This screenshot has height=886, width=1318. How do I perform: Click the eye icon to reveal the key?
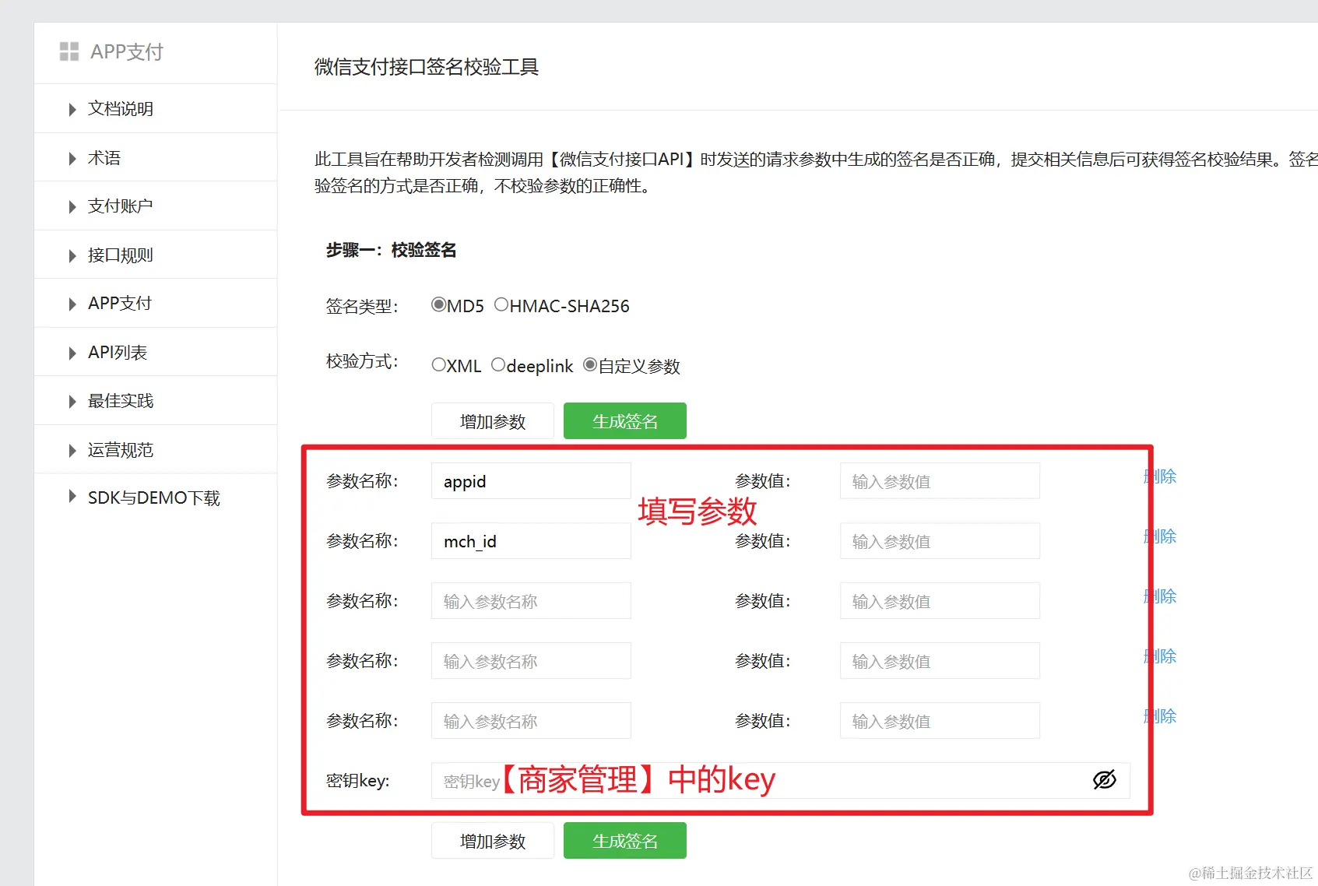1105,779
